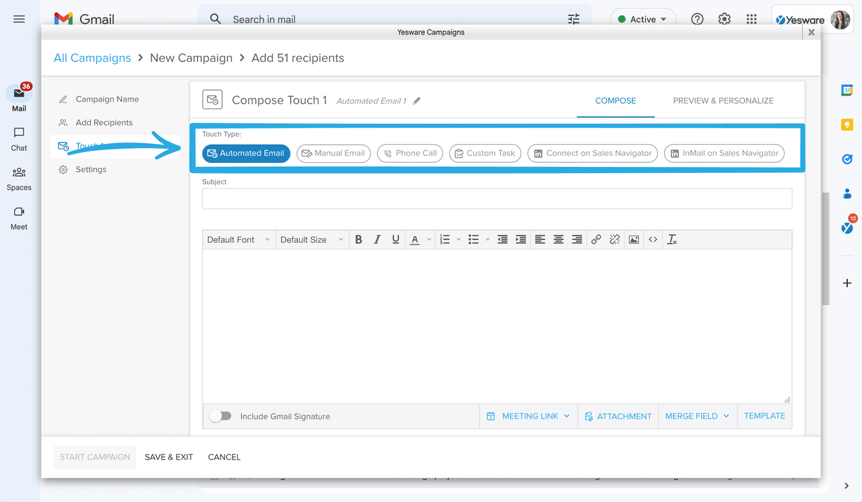Open the code view editor
This screenshot has width=862, height=502.
point(652,239)
